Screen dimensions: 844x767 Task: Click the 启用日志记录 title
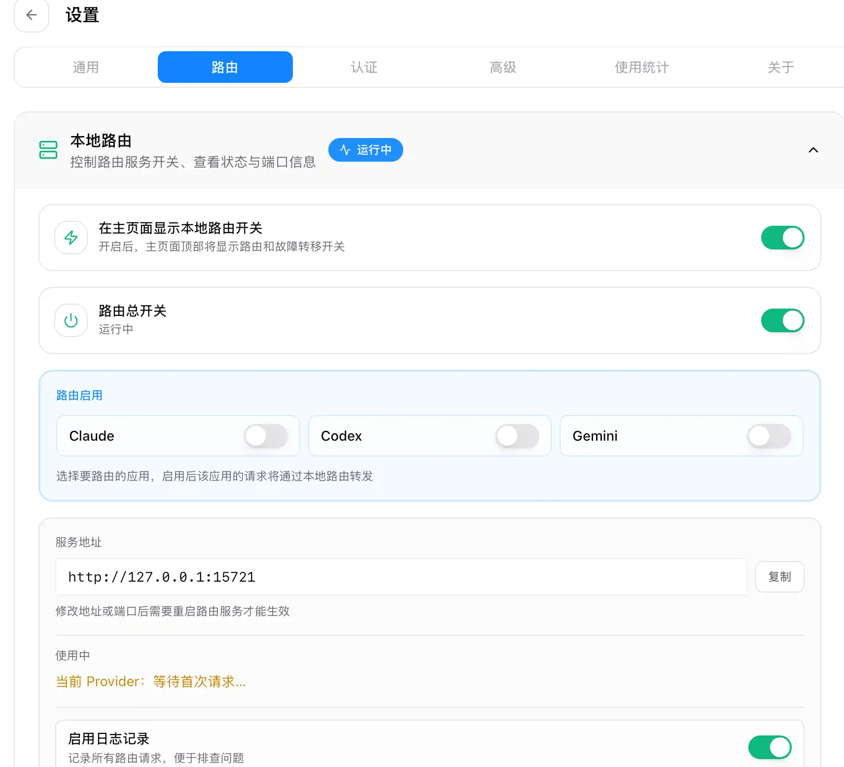click(109, 739)
